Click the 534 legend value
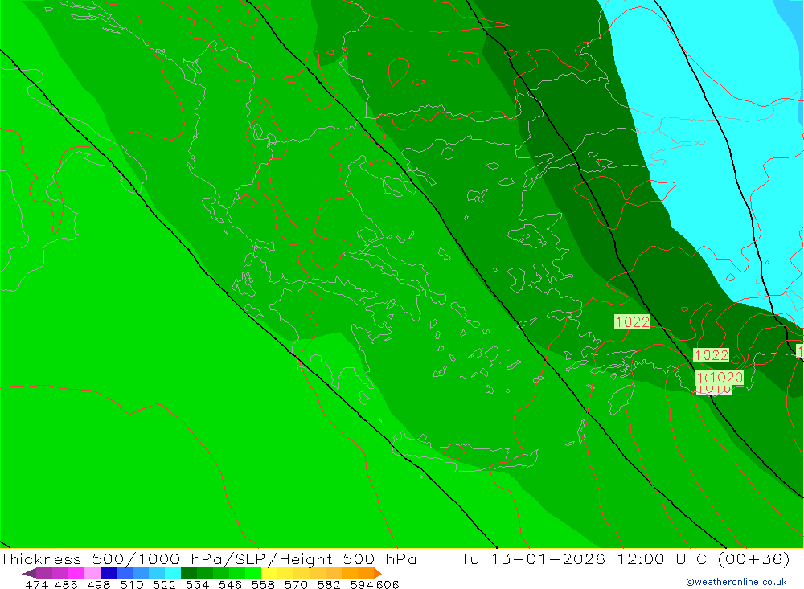The height and width of the screenshot is (589, 804). pos(197,584)
